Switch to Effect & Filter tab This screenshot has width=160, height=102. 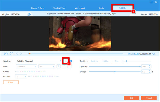59,8
